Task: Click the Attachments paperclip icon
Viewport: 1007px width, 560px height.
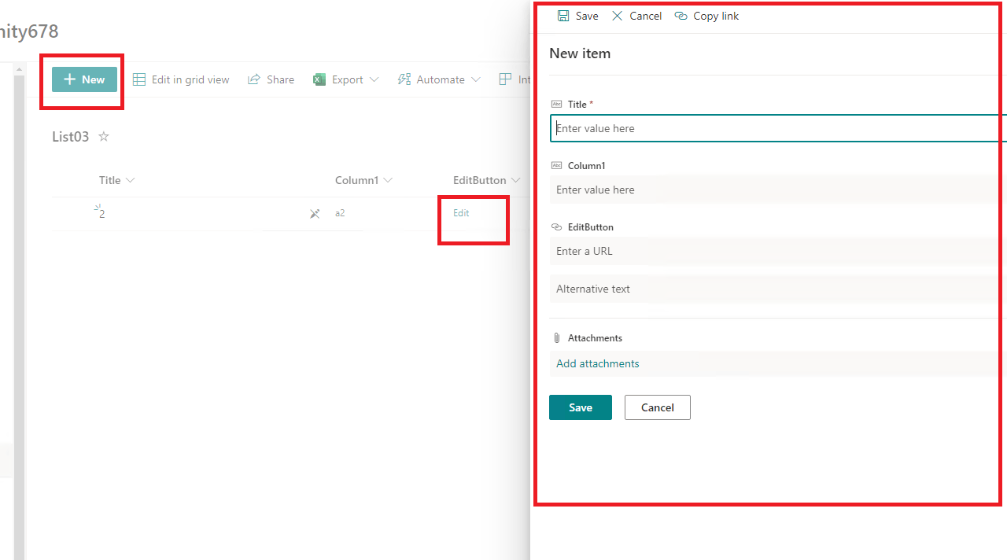Action: (557, 338)
